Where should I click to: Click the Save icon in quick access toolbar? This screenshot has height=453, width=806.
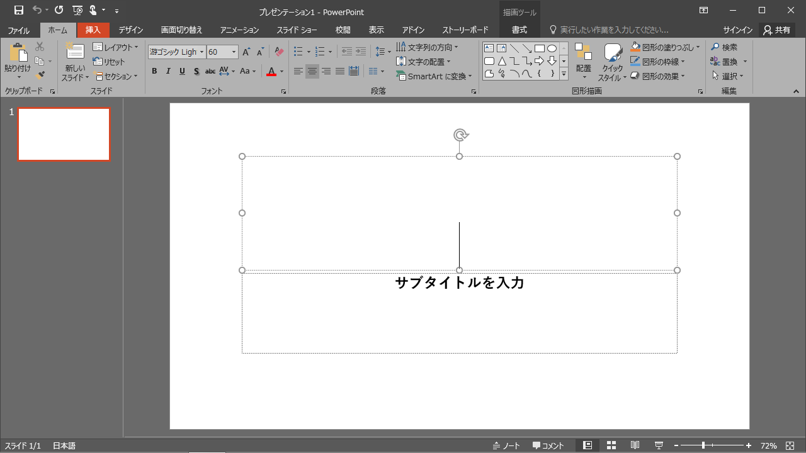pyautogui.click(x=19, y=10)
